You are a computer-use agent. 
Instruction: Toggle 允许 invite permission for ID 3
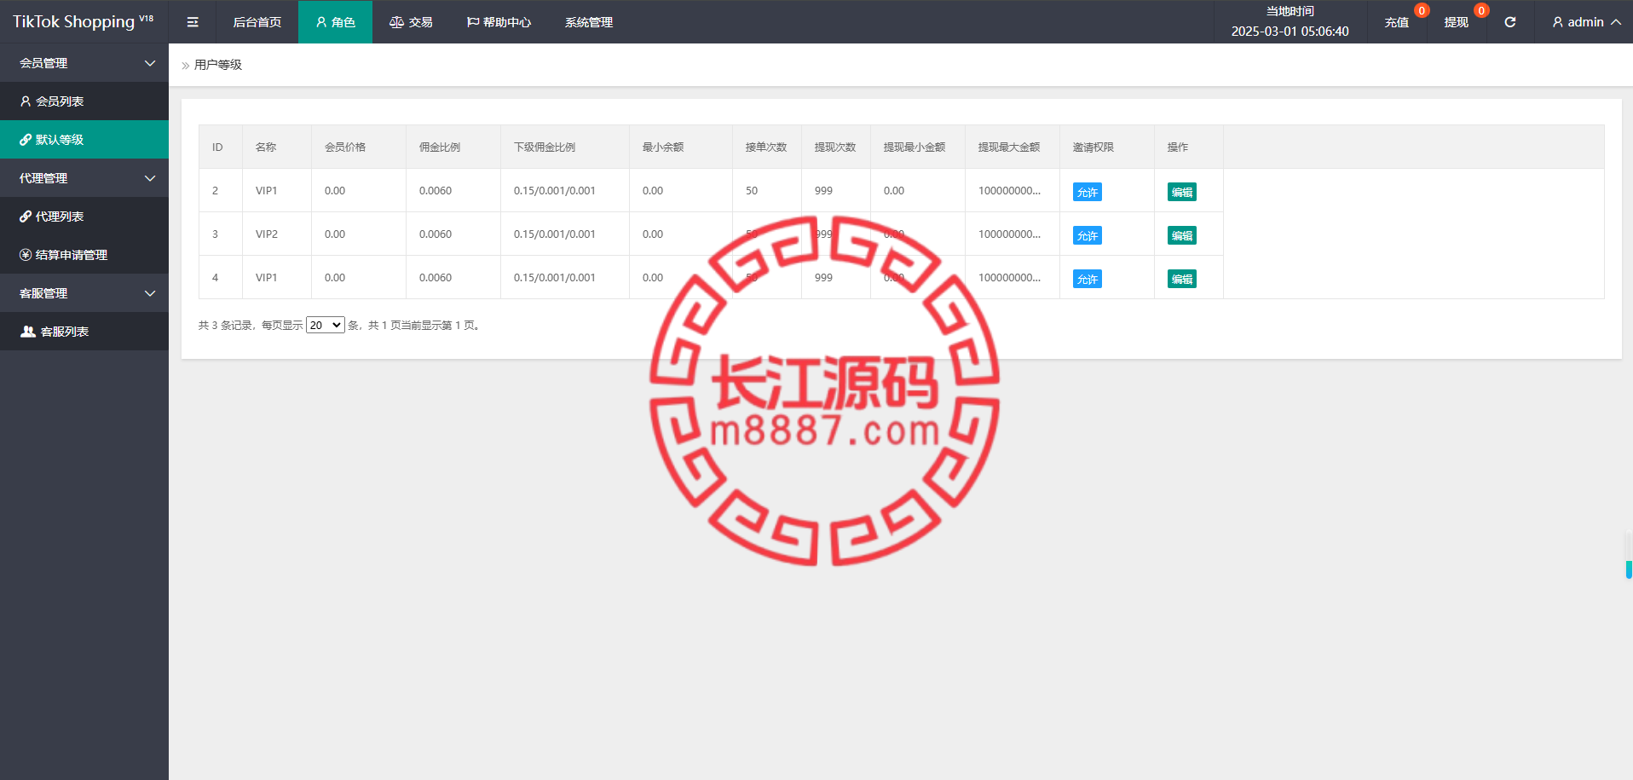point(1087,235)
